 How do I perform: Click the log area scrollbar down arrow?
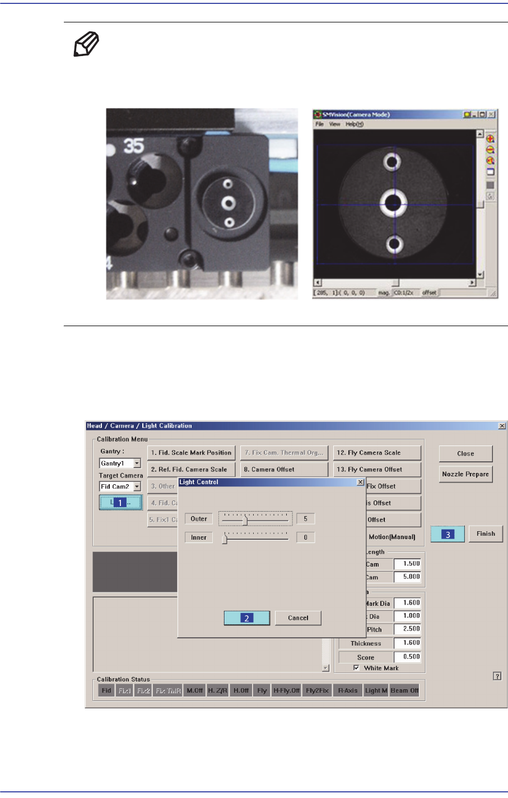coord(326,668)
